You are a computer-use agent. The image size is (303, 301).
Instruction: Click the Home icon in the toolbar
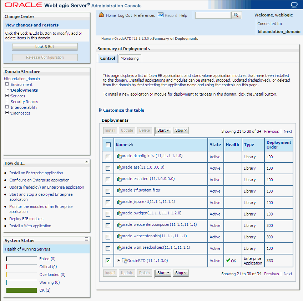(x=102, y=15)
